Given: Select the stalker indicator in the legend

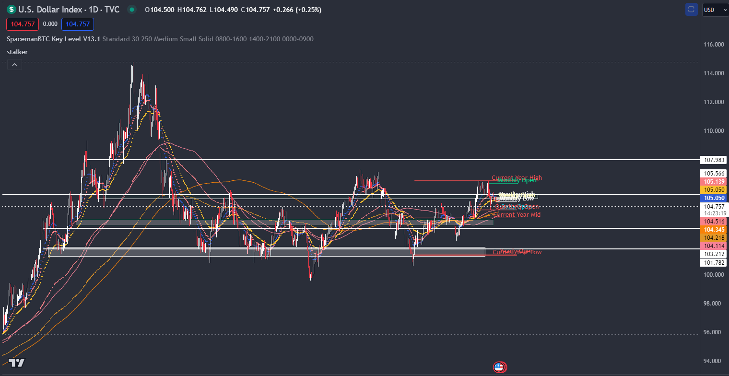Looking at the screenshot, I should (17, 52).
